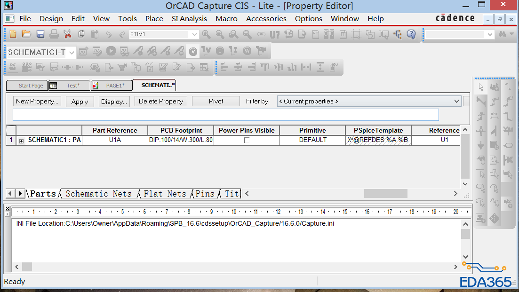Viewport: 519px width, 292px height.
Task: Click the Edit Simulation Settings icon
Action: [x=97, y=51]
